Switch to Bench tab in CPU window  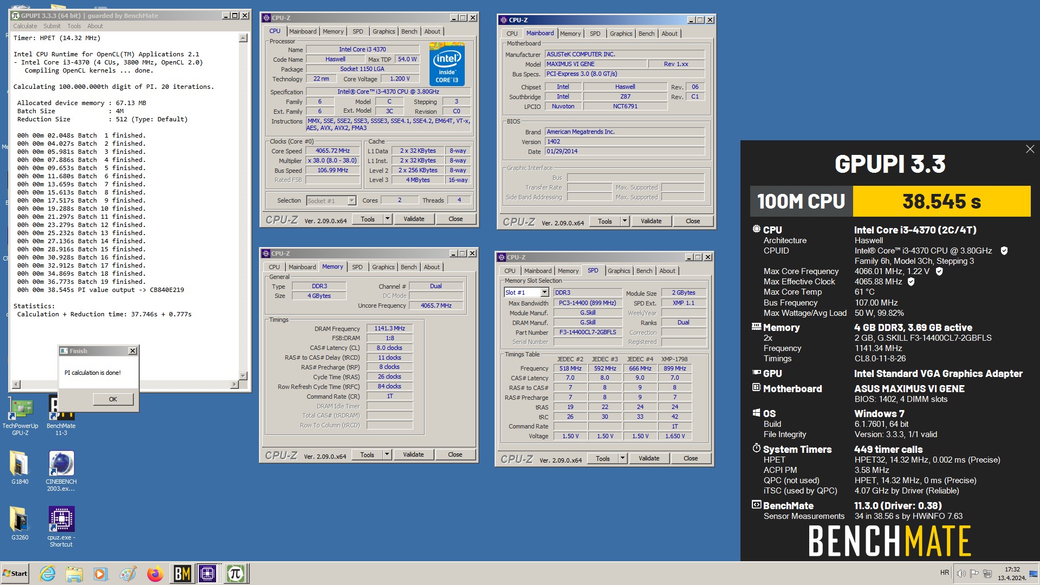[x=409, y=31]
